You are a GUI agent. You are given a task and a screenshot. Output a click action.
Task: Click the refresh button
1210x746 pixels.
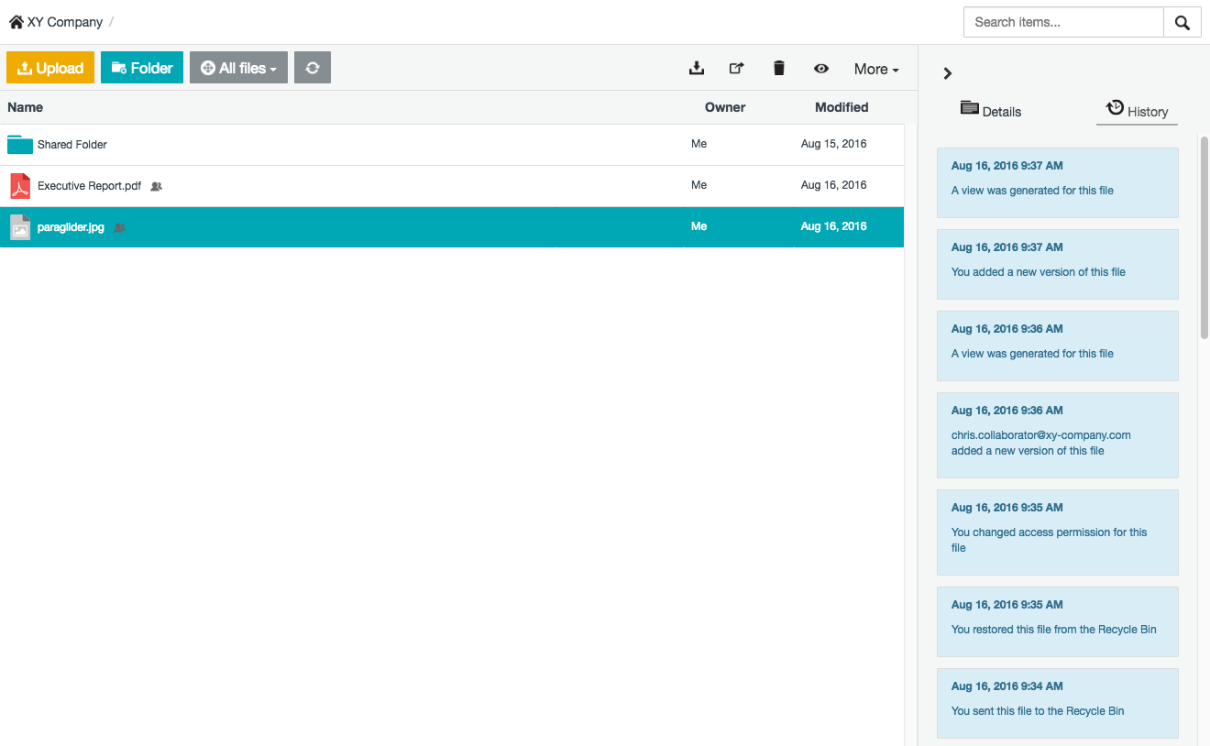click(313, 68)
